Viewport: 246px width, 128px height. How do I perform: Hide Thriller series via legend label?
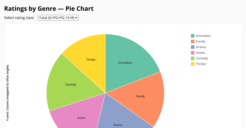[x=201, y=64]
